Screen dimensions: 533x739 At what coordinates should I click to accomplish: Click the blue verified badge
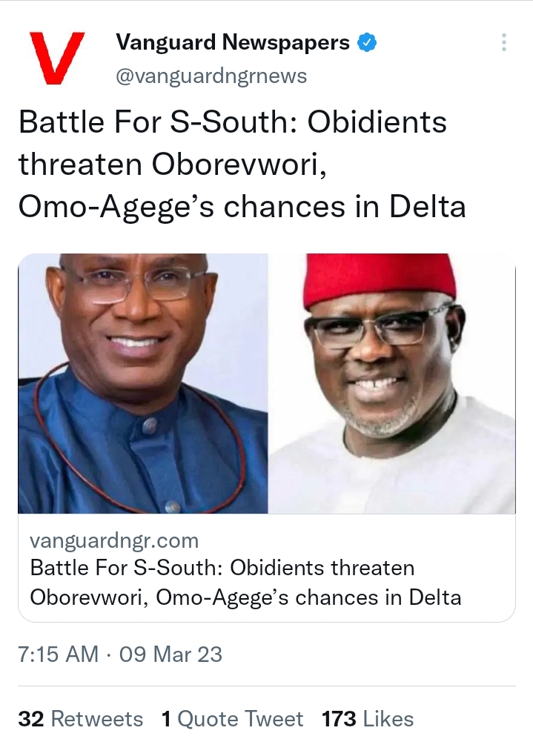click(367, 43)
